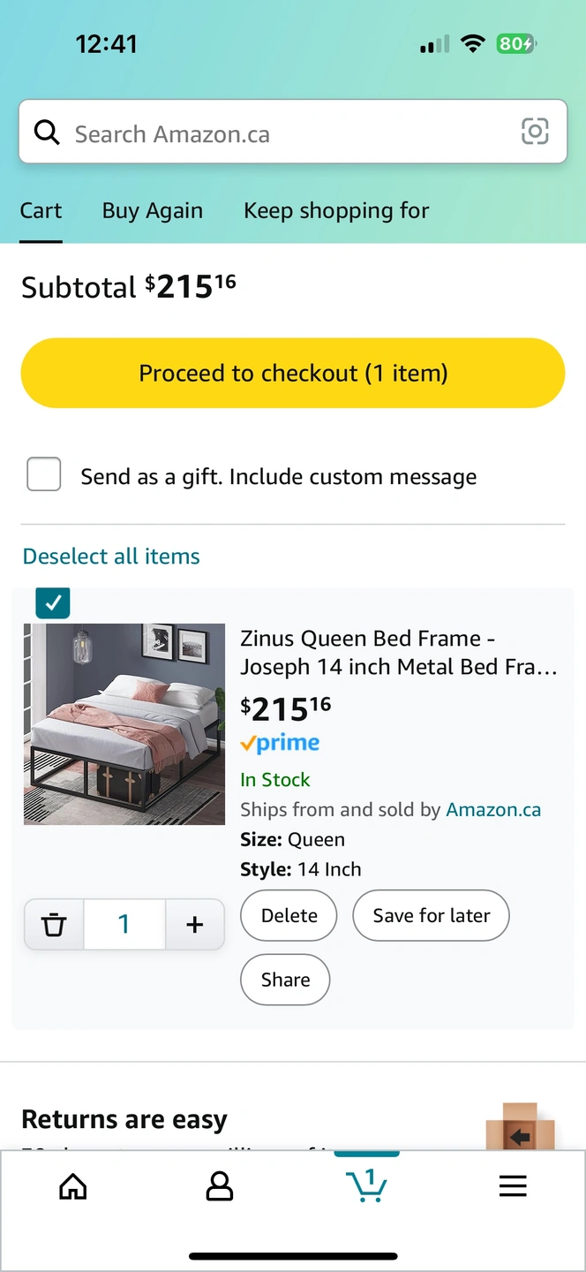Select the Cart tab
This screenshot has width=586, height=1272.
(x=41, y=211)
